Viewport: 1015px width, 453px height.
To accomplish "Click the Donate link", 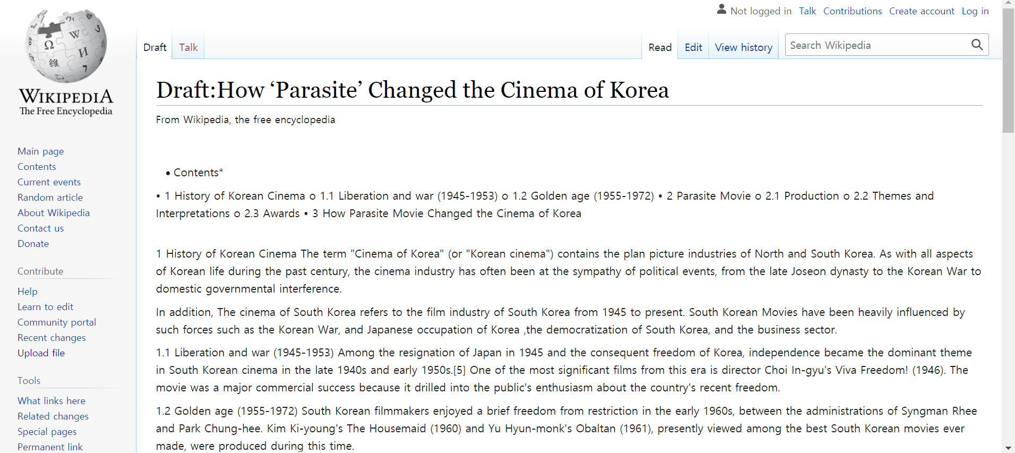I will [33, 244].
